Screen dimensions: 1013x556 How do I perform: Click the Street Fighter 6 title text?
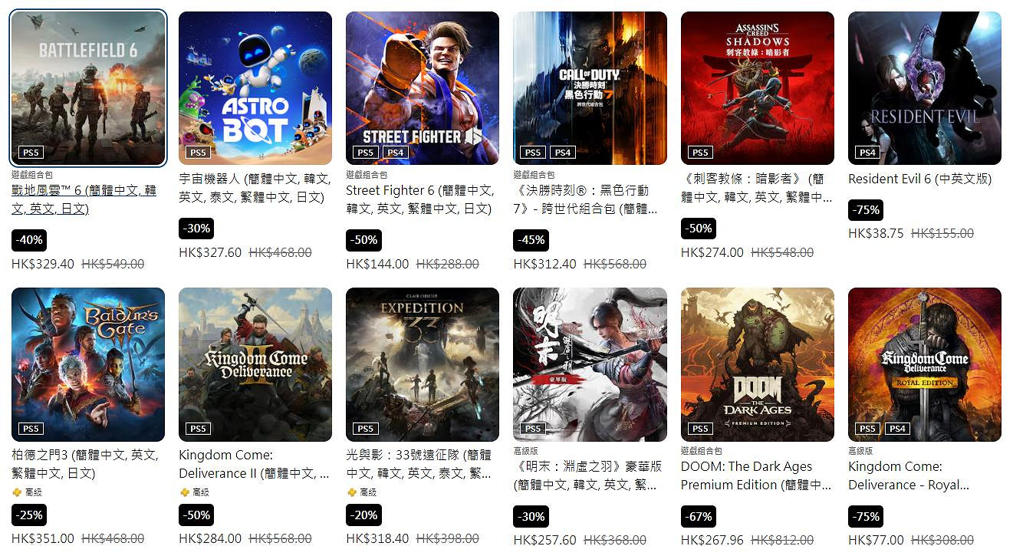(419, 199)
